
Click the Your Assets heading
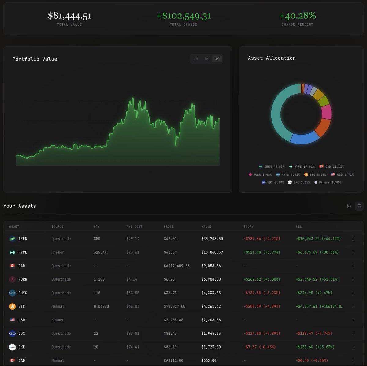[x=20, y=206]
